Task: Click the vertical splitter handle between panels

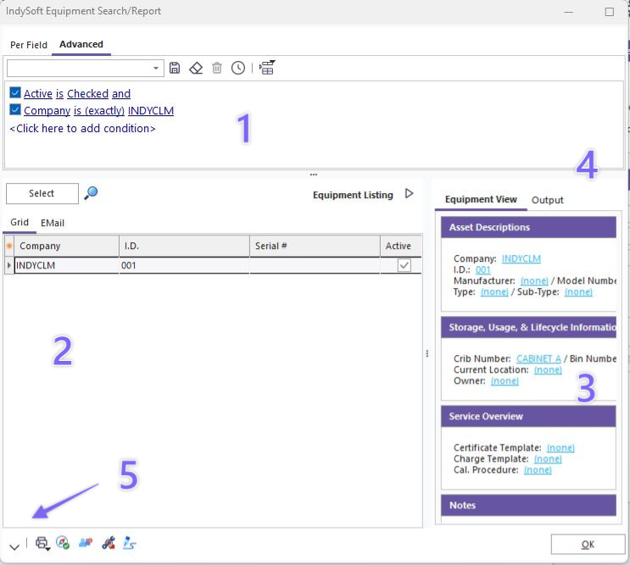Action: pyautogui.click(x=427, y=354)
